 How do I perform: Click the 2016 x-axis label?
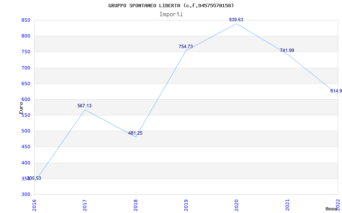click(34, 205)
